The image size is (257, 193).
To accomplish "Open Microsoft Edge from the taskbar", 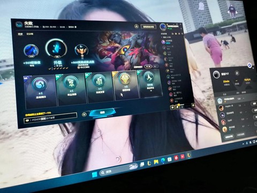I will (163, 161).
